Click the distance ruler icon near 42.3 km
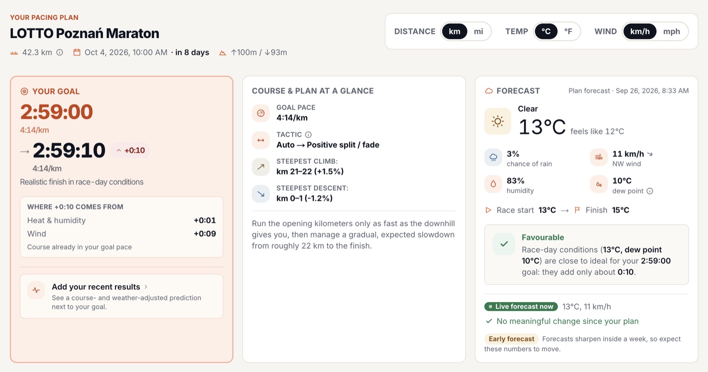Screen dimensions: 708x372 point(14,53)
